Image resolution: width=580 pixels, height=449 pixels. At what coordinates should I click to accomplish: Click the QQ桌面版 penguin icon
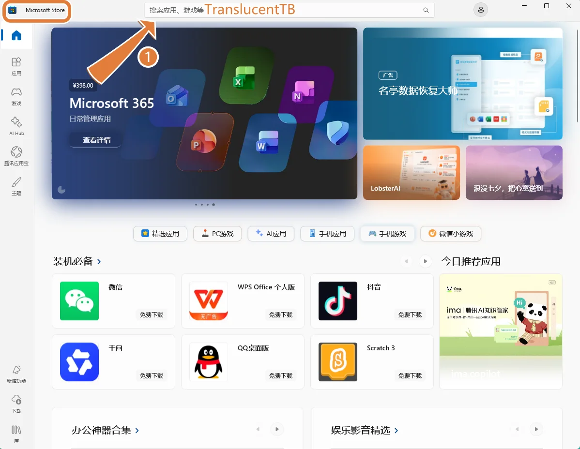[x=209, y=362]
